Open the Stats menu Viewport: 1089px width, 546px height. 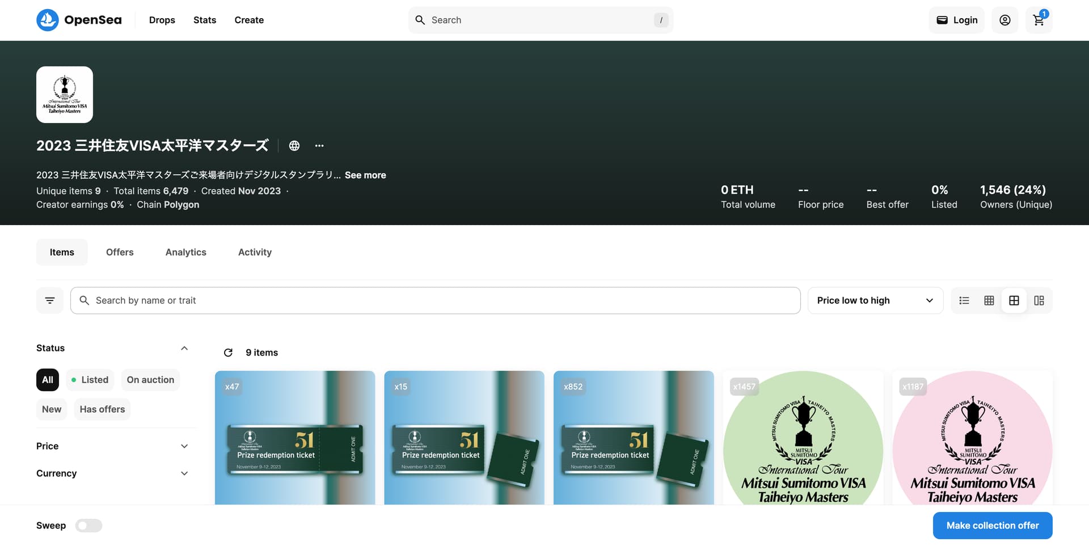pyautogui.click(x=205, y=20)
